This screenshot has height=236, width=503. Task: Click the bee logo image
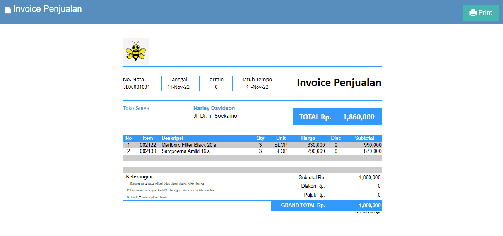coord(136,51)
